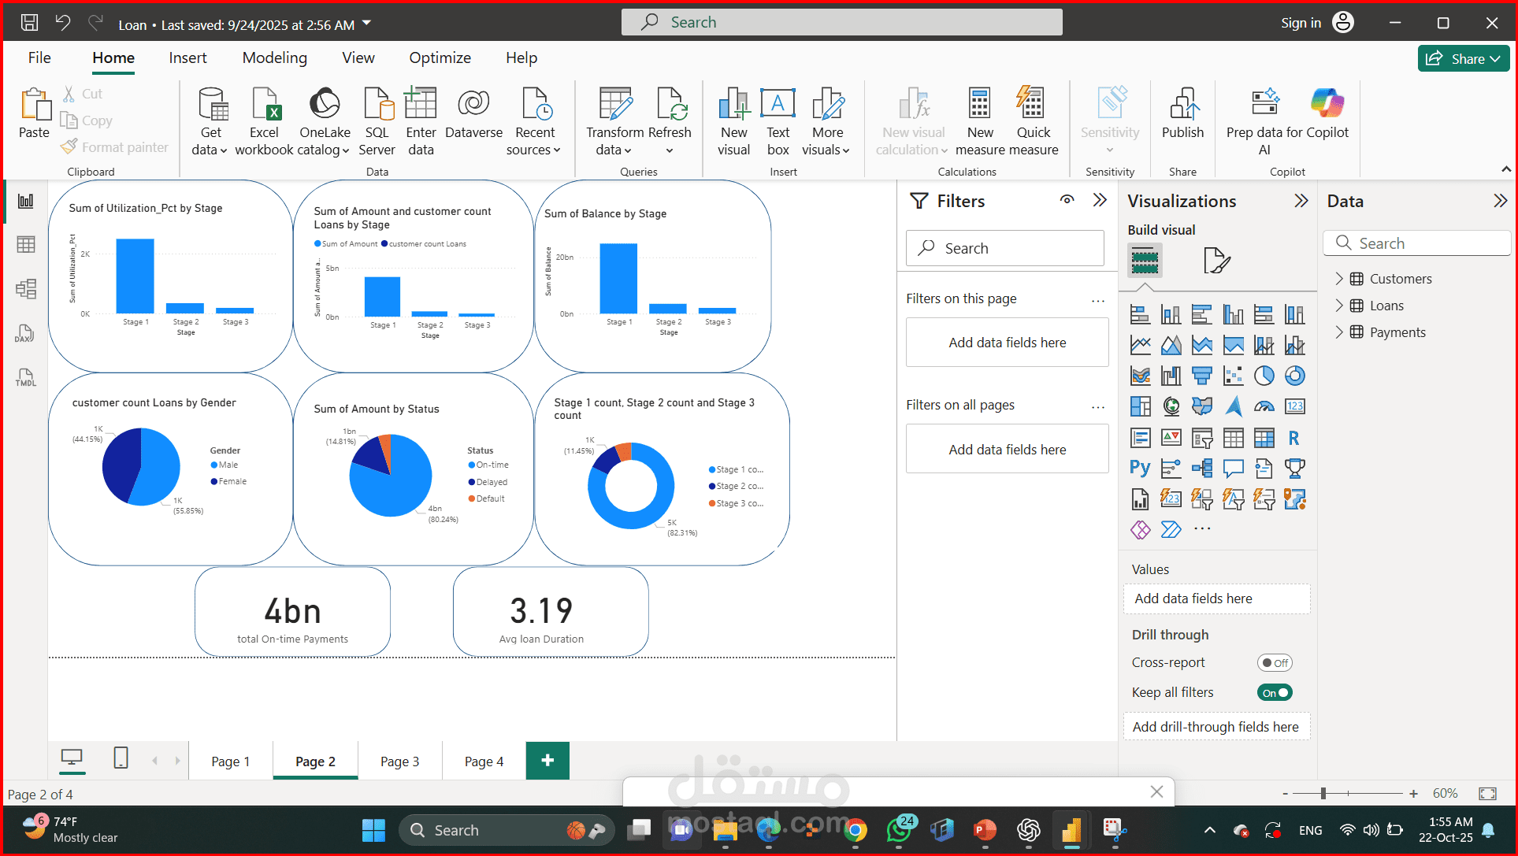
Task: Turn off Keep all filters toggle
Action: [1274, 693]
